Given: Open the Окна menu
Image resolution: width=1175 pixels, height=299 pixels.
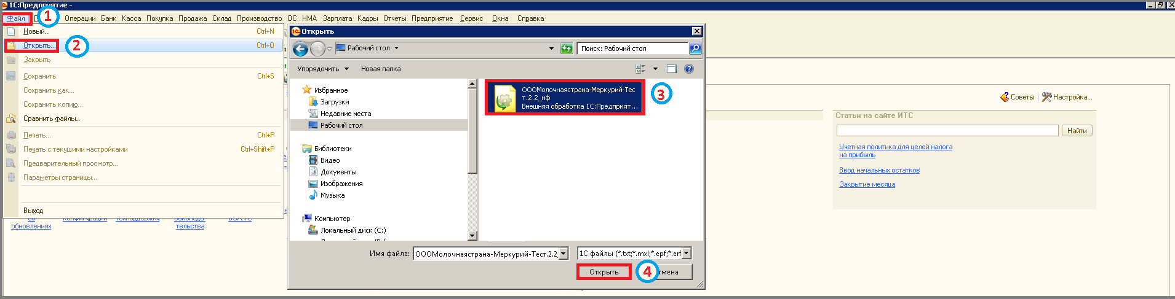Looking at the screenshot, I should point(500,18).
